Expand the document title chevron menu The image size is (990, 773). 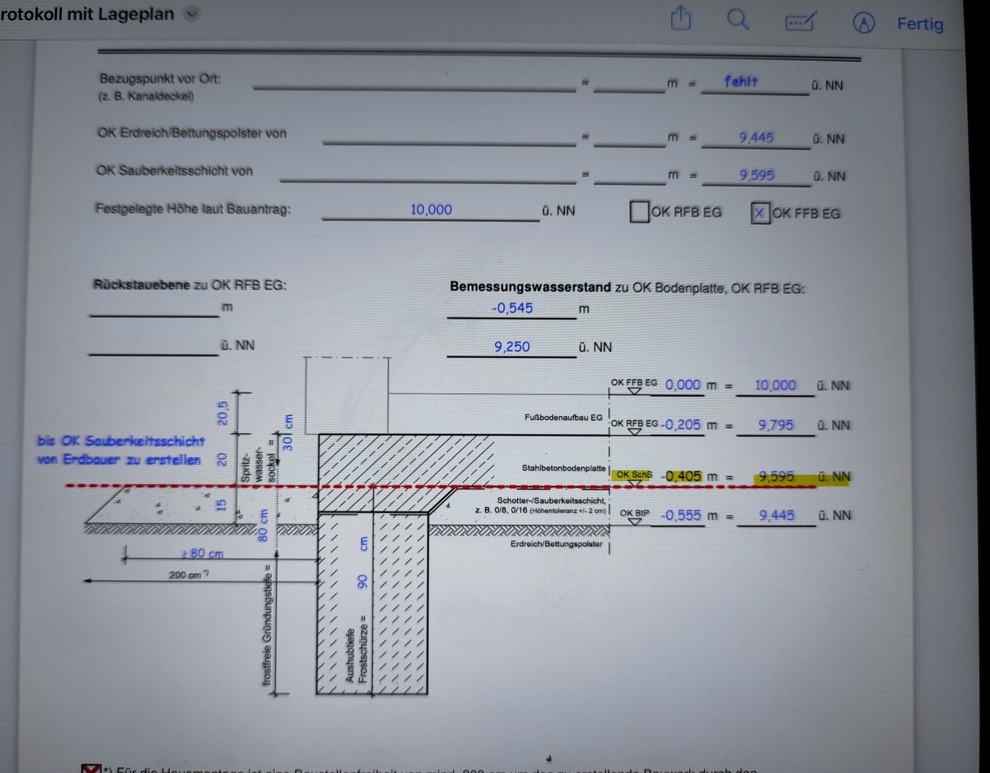[192, 13]
